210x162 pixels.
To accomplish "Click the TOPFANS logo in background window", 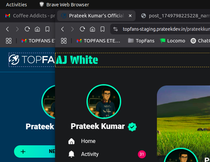I will tap(32, 60).
